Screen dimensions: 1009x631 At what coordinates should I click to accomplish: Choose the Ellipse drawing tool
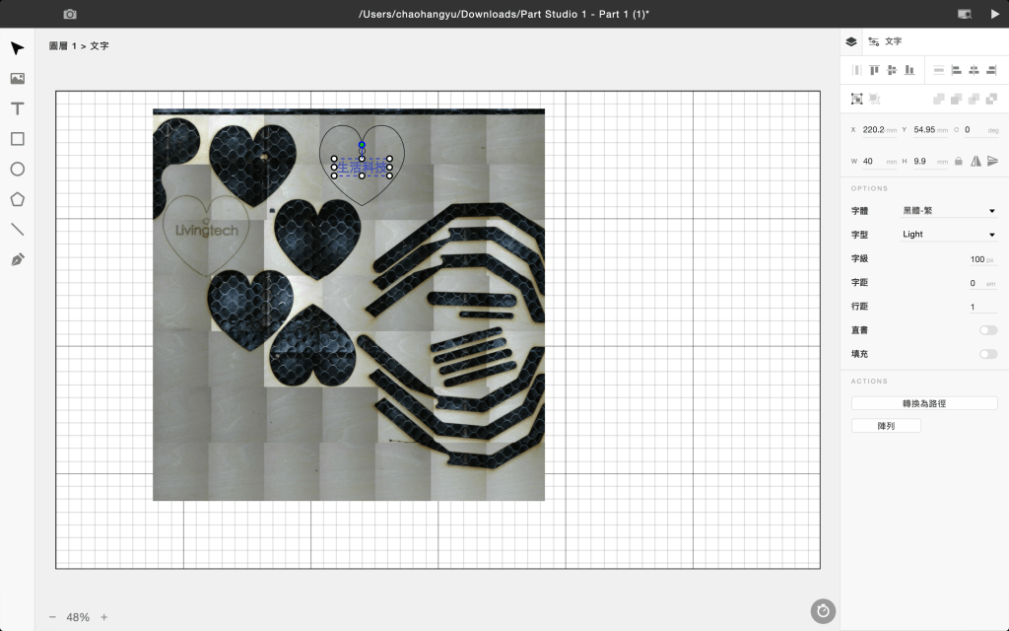pyautogui.click(x=17, y=169)
